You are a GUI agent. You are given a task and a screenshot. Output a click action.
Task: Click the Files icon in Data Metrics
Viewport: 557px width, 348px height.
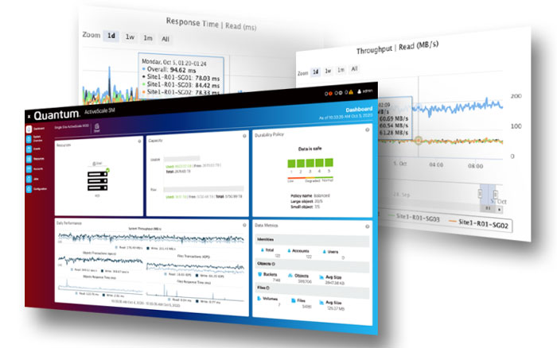(293, 300)
